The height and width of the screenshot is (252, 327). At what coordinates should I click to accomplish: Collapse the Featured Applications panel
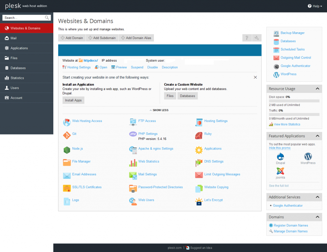pyautogui.click(x=317, y=136)
